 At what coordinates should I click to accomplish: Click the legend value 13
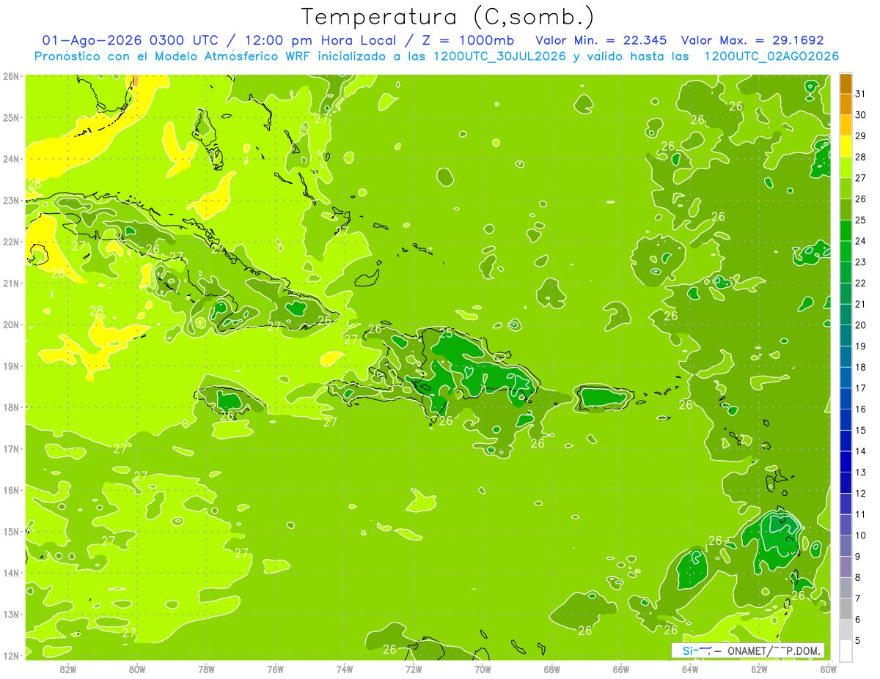pos(861,472)
